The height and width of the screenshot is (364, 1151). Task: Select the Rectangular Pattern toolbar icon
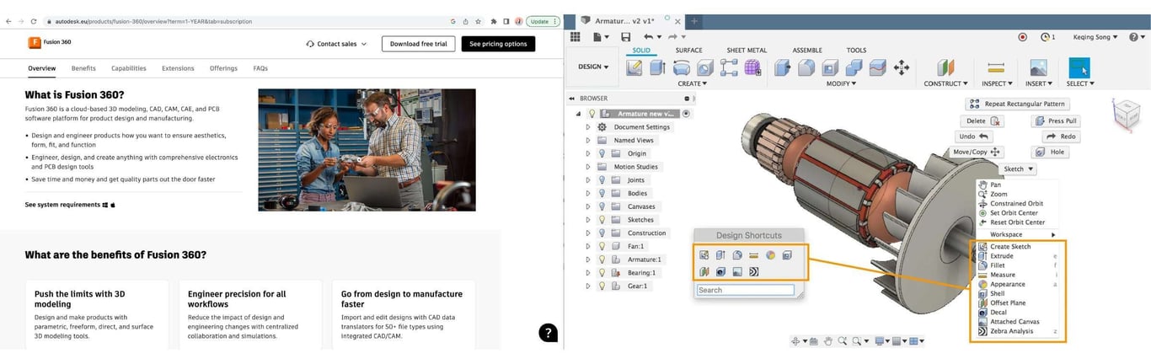click(729, 68)
